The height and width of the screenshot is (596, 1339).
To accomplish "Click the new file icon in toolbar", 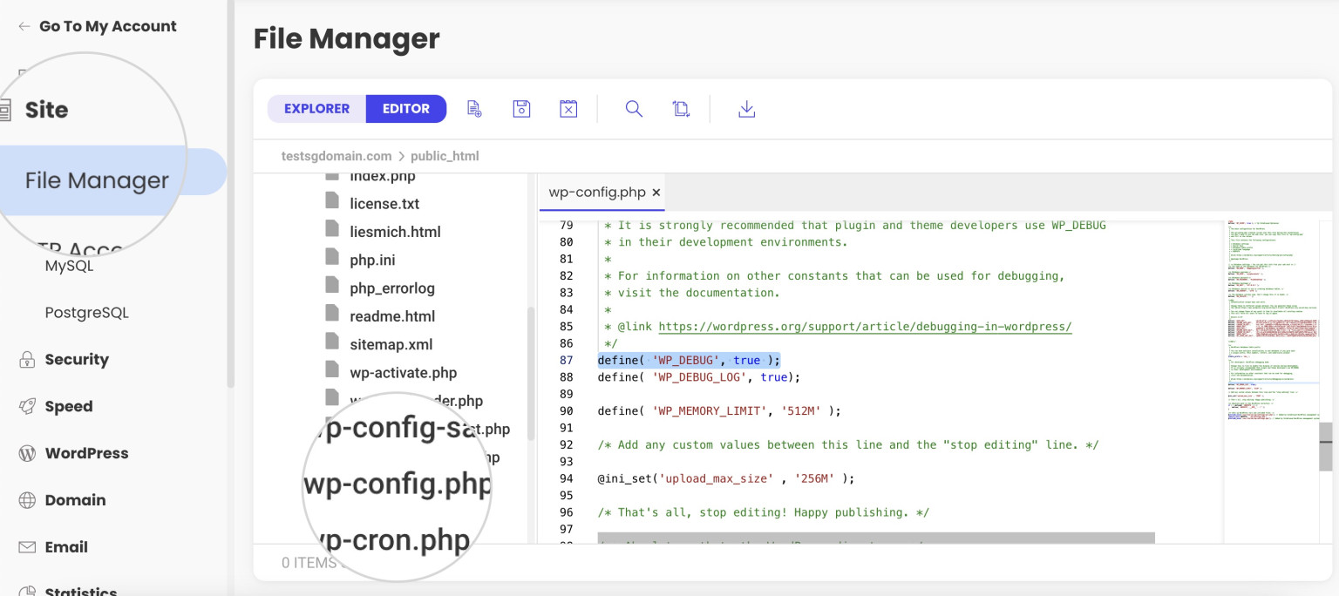I will click(x=474, y=109).
